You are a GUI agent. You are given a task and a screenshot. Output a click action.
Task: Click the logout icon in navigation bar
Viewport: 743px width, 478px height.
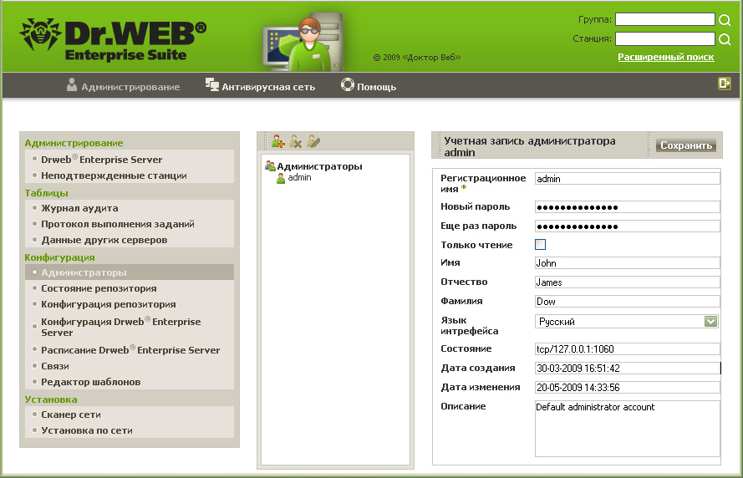724,84
